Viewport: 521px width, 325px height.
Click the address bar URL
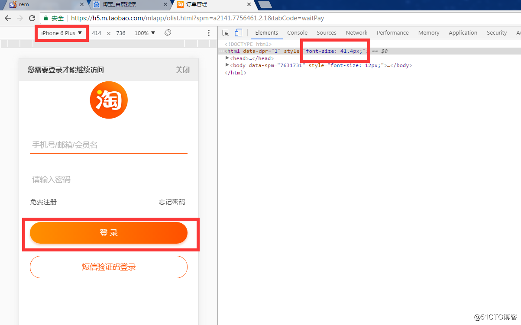(x=197, y=18)
